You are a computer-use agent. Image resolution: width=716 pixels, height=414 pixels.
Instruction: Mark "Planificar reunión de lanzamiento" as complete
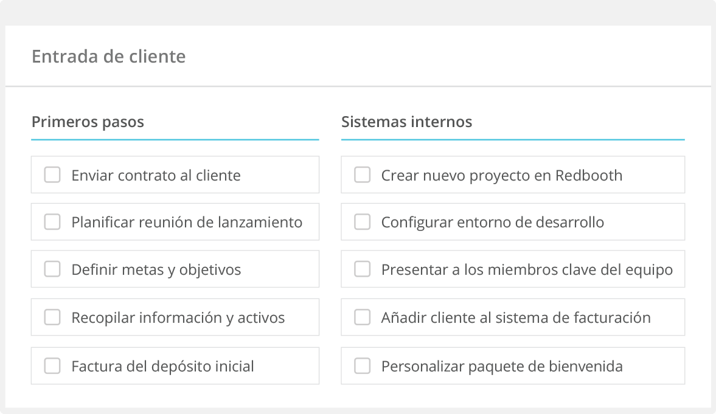[52, 222]
